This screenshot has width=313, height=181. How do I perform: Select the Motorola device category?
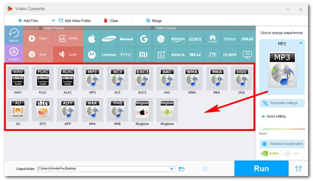[92, 55]
